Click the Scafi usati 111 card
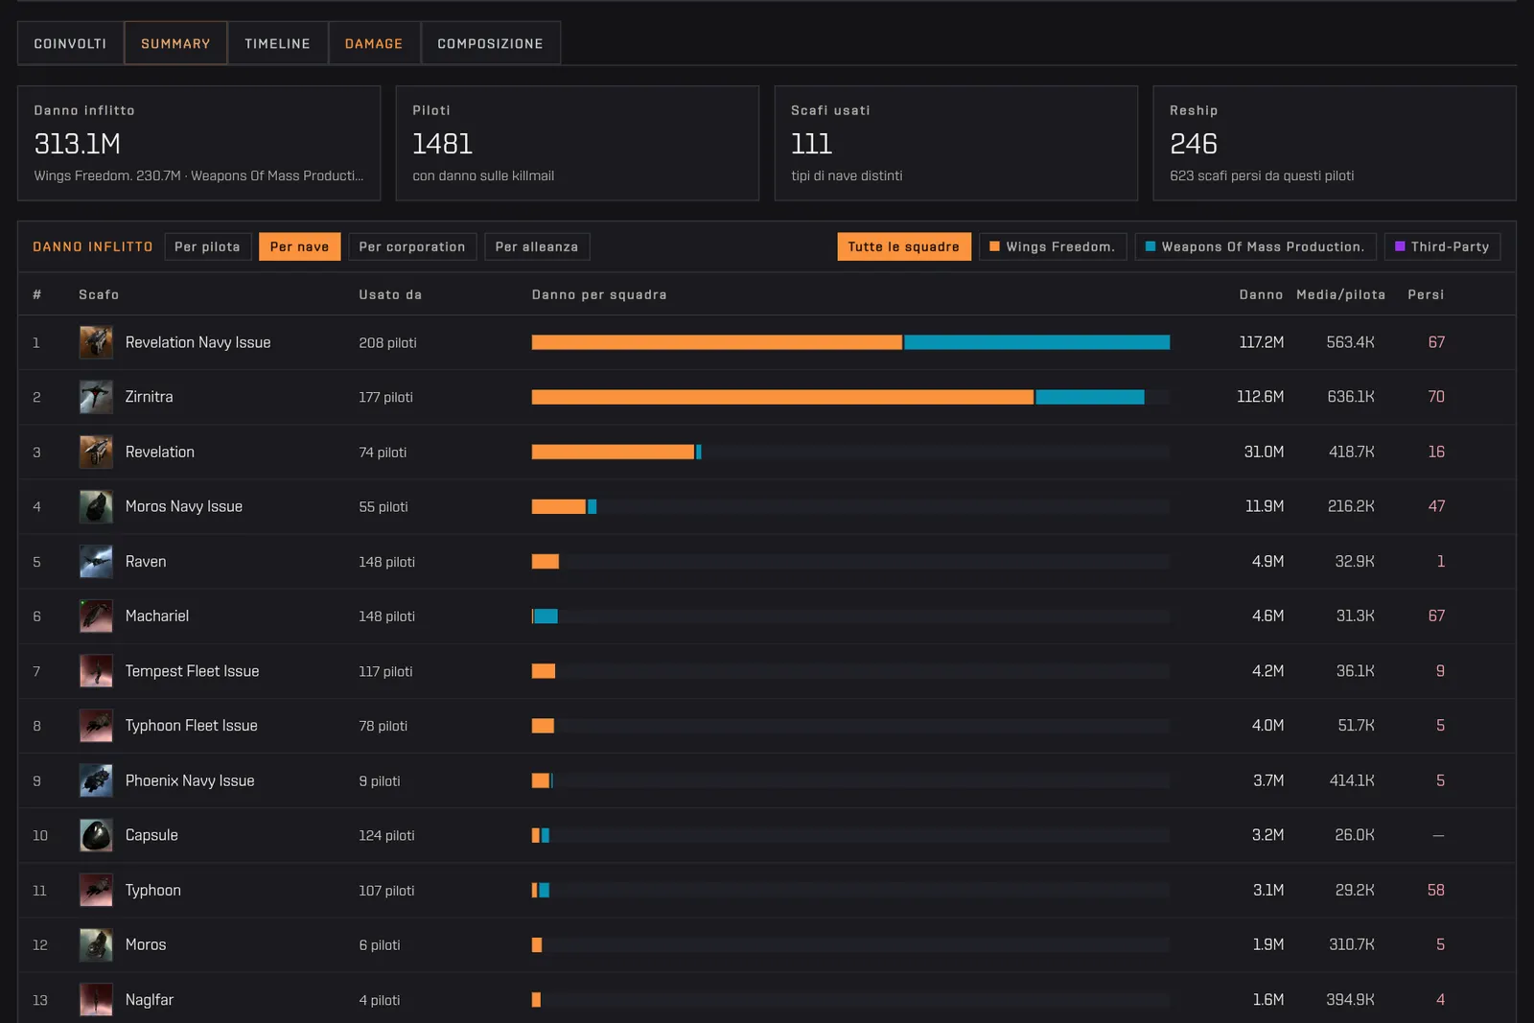The height and width of the screenshot is (1023, 1534). click(956, 143)
